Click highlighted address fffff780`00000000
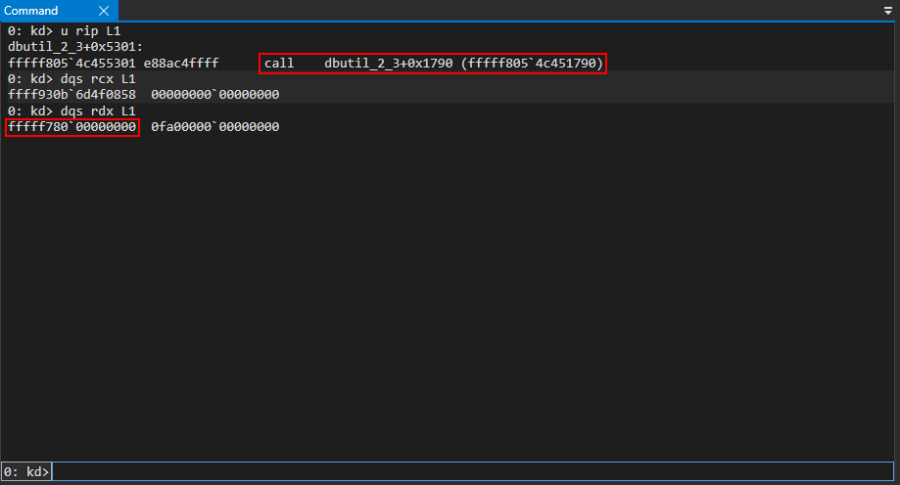This screenshot has height=485, width=900. pos(71,127)
